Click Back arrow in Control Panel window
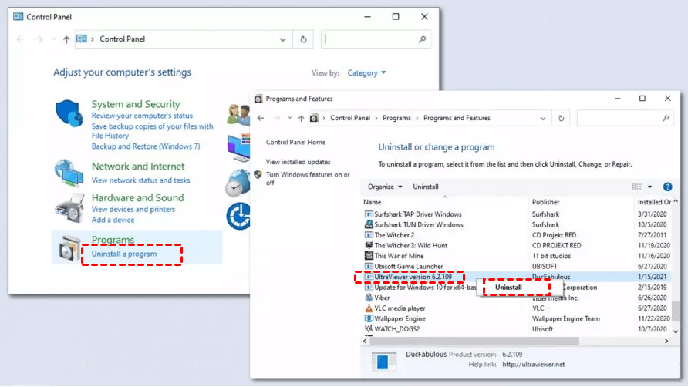The height and width of the screenshot is (387, 688). click(x=20, y=39)
